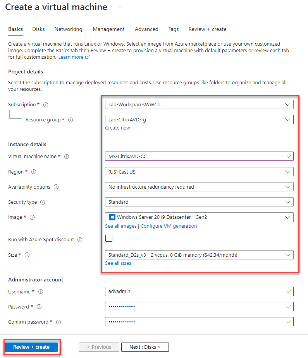308x358 pixels.
Task: Click the info icon next to Region
Action: coord(34,172)
